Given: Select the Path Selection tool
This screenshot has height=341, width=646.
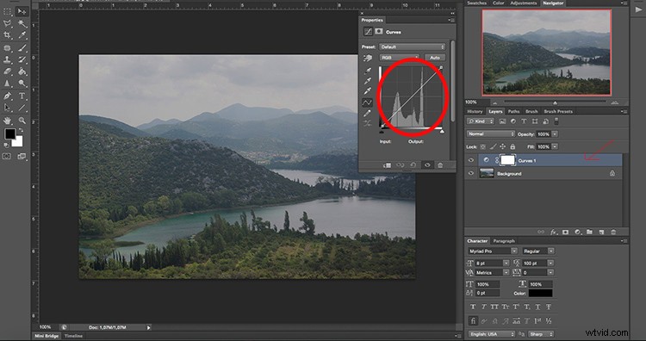Looking at the screenshot, I should point(8,108).
